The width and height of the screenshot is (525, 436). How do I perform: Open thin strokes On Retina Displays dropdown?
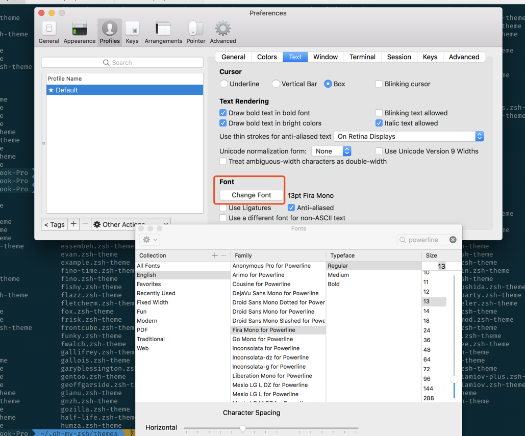(409, 136)
